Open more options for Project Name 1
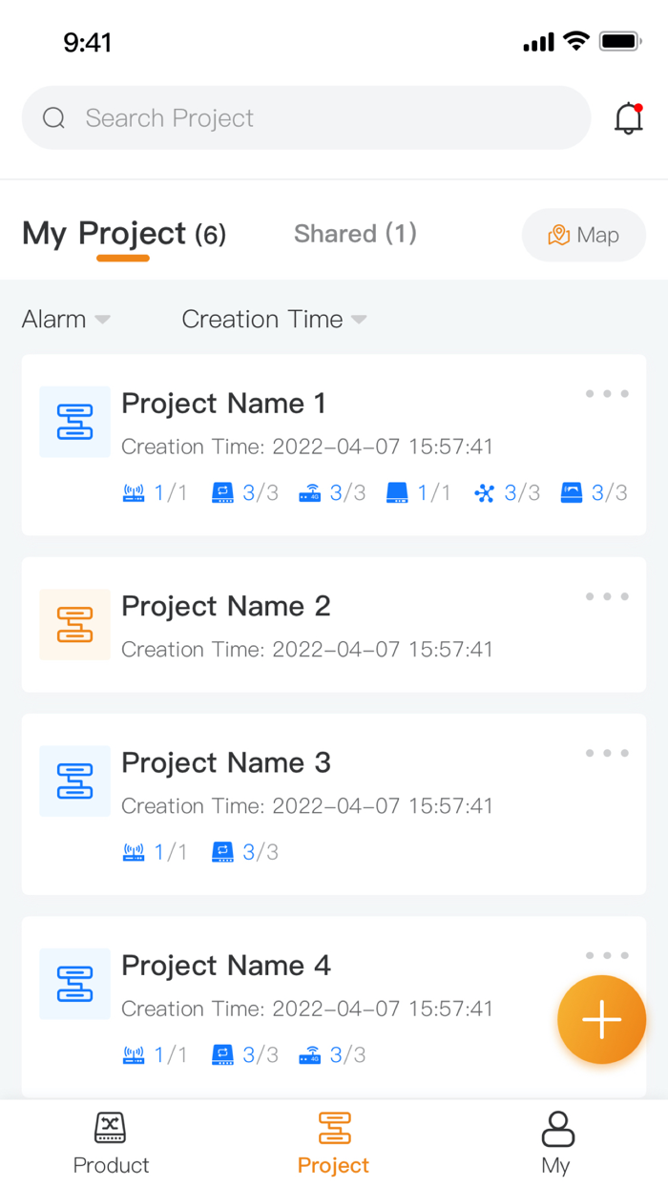Image resolution: width=668 pixels, height=1187 pixels. pyautogui.click(x=607, y=394)
